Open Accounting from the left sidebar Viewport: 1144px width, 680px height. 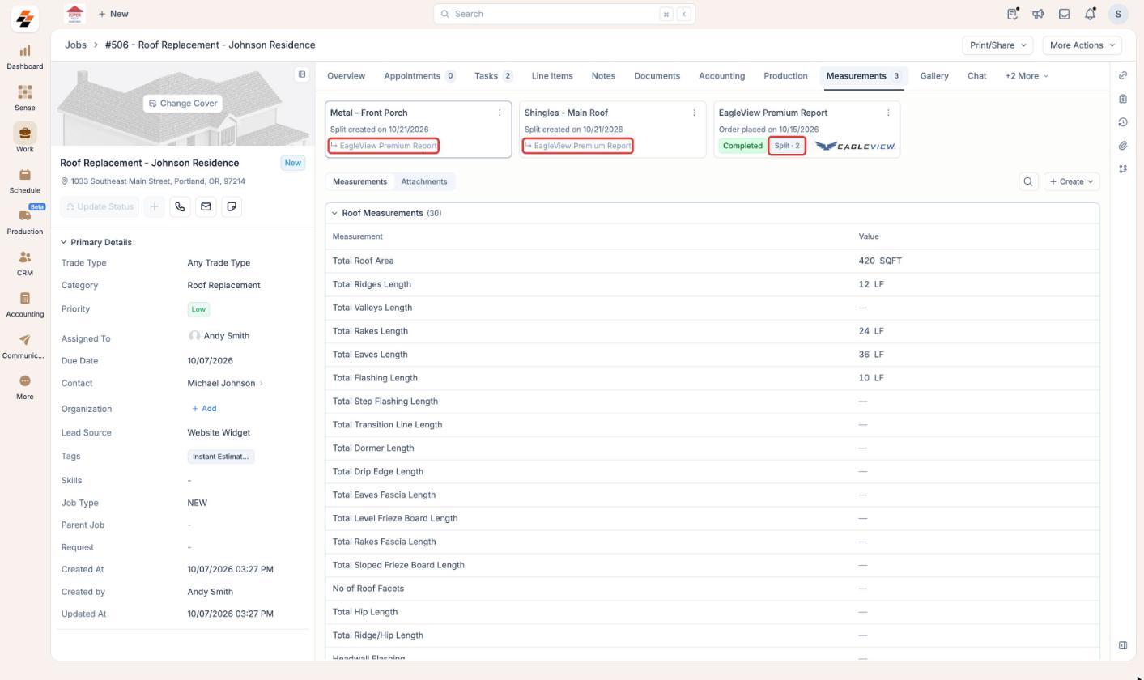(x=24, y=304)
